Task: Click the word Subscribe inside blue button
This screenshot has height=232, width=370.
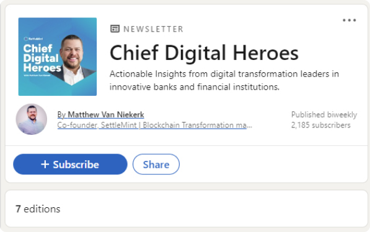Action: point(76,165)
